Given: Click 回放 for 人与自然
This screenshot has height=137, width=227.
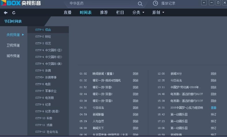Looking at the screenshot, I should tap(136, 121).
